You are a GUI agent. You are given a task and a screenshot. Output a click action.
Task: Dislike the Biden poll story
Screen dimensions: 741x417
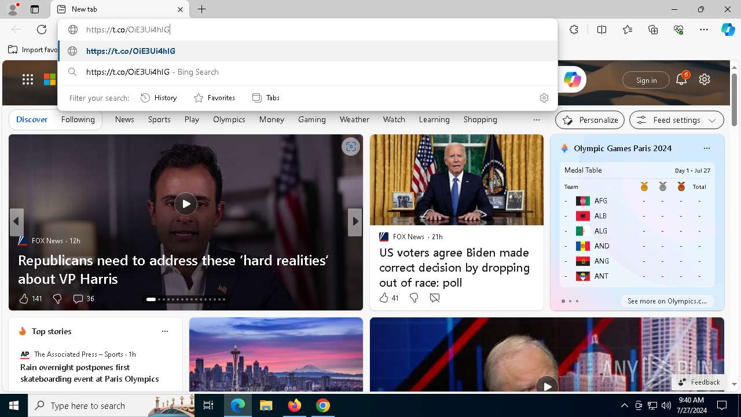413,298
